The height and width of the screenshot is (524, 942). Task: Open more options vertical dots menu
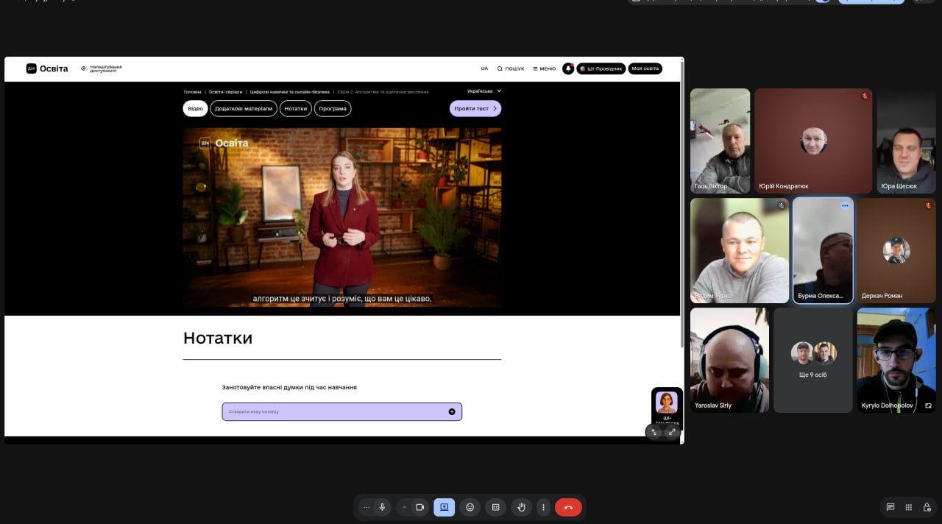click(x=543, y=507)
